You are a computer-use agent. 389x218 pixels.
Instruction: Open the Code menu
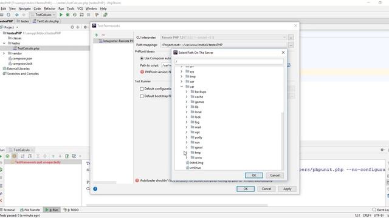pos(37,8)
